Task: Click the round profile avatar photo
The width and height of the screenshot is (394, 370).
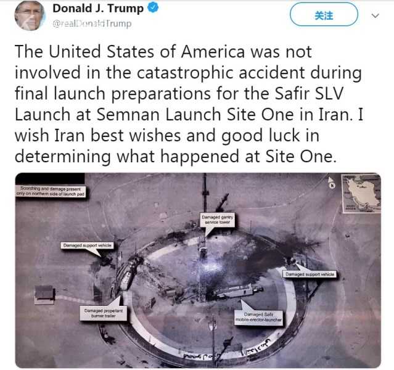Action: (x=30, y=16)
